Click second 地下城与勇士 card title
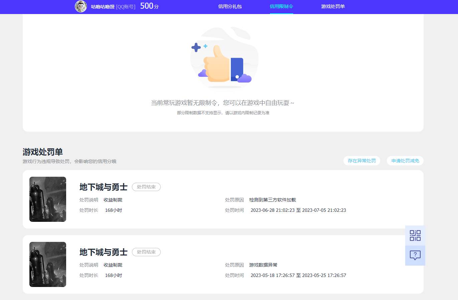 103,252
